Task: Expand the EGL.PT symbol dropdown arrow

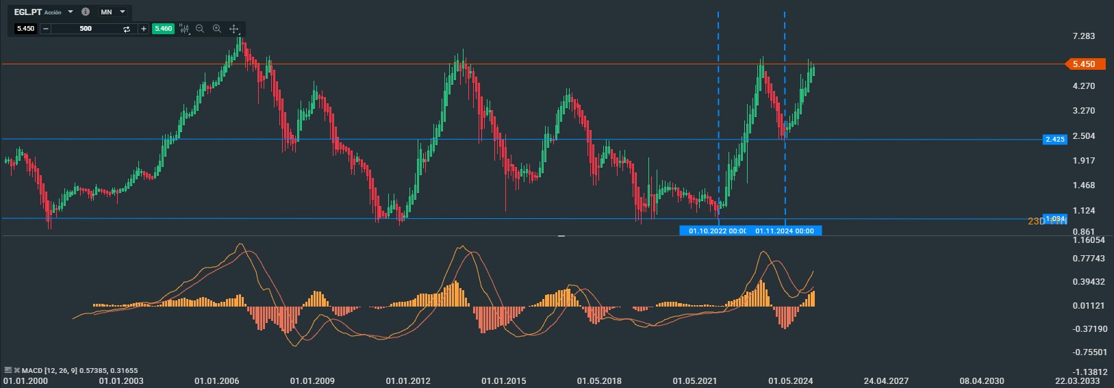Action: [71, 12]
